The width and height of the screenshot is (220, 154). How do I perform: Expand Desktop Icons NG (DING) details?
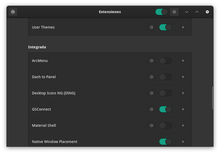pyautogui.click(x=183, y=93)
